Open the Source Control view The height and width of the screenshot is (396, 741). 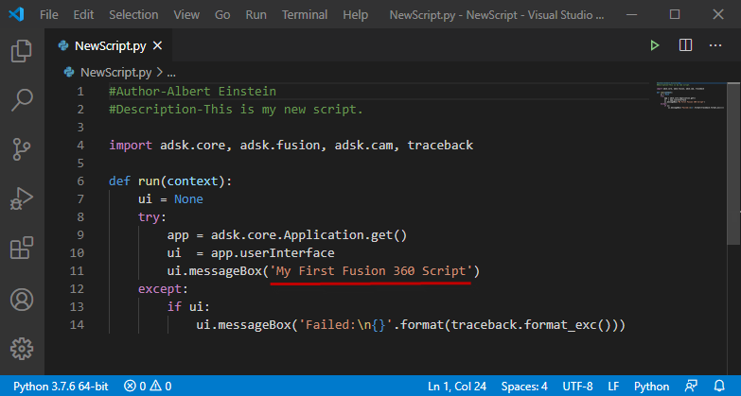22,149
